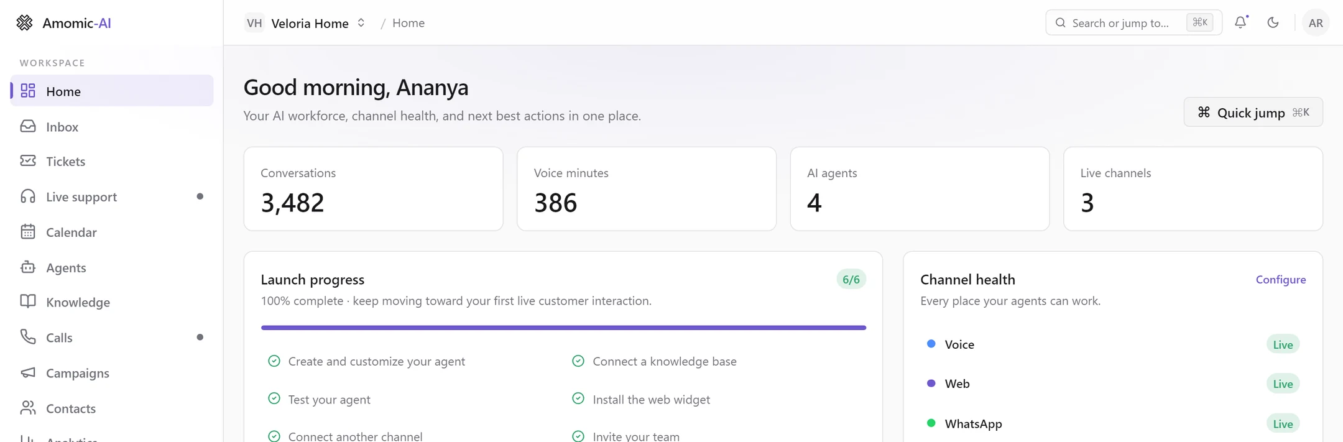Click the green WhatsApp channel dot

[x=931, y=423]
